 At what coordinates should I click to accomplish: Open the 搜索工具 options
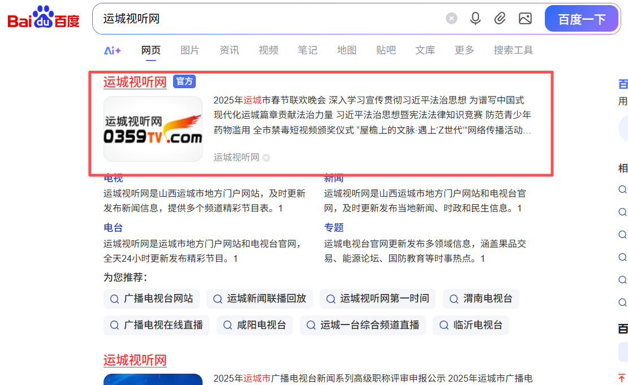513,50
